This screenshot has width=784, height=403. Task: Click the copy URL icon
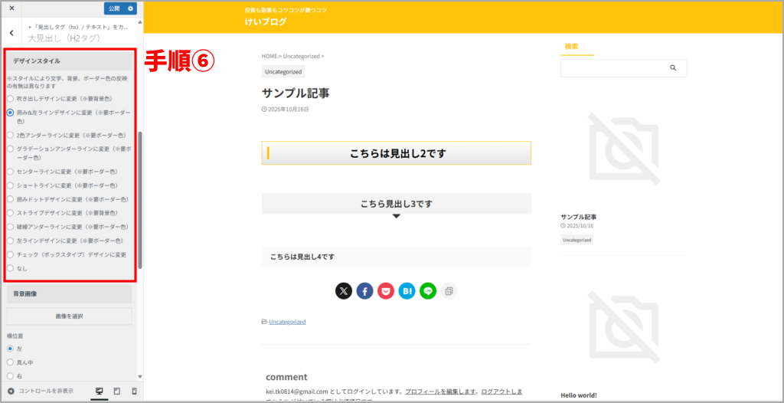click(x=449, y=291)
